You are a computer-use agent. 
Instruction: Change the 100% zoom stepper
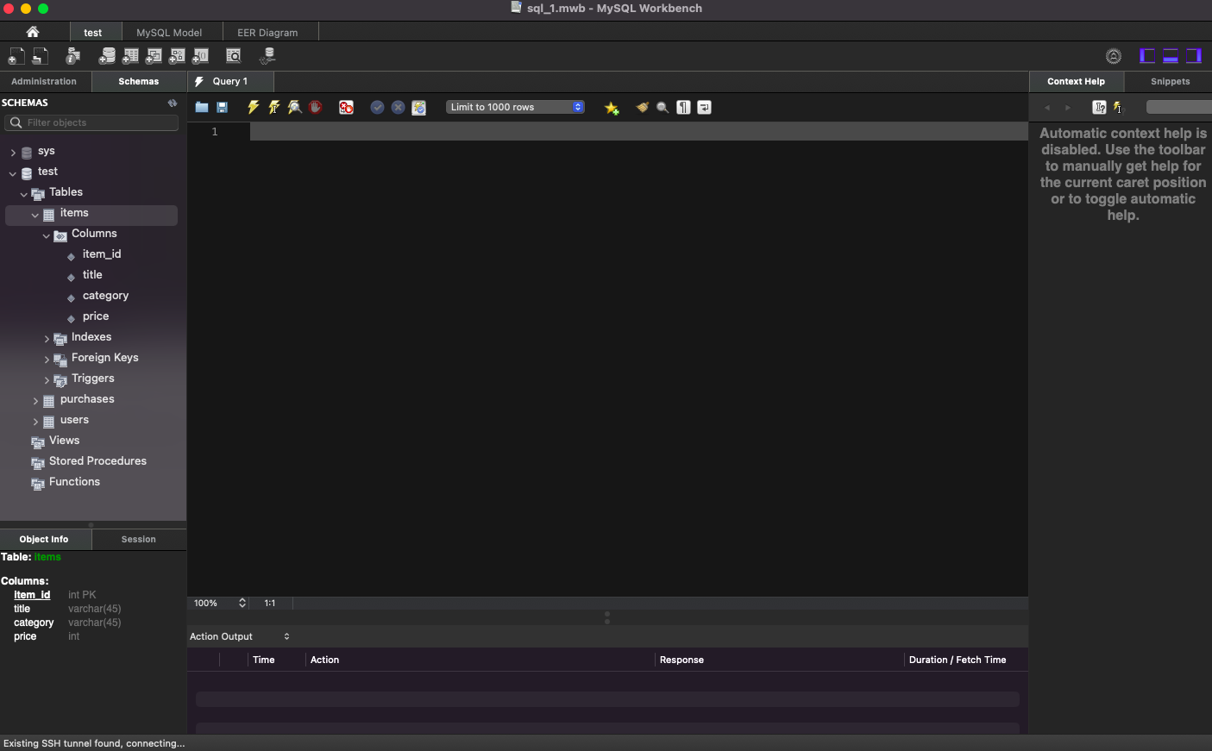[x=242, y=604]
